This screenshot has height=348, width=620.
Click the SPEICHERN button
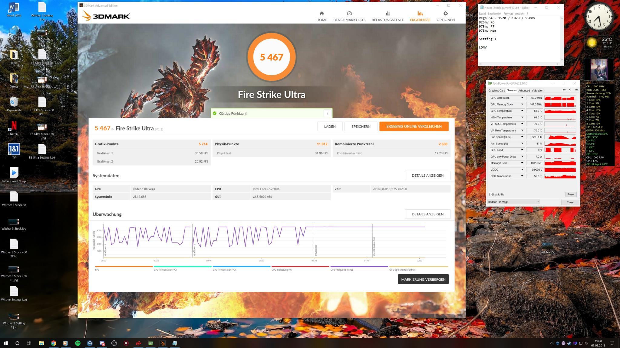(x=361, y=127)
